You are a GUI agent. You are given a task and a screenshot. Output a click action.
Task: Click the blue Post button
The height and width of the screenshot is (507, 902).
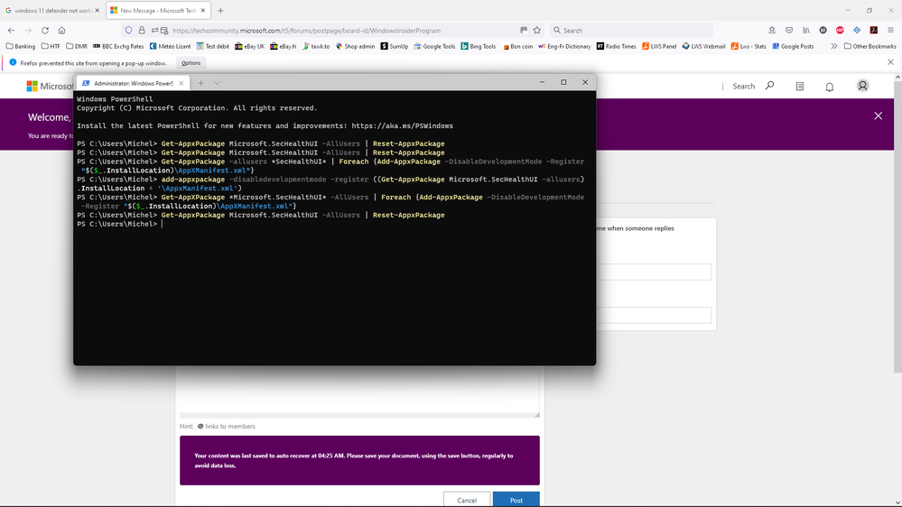click(x=516, y=500)
